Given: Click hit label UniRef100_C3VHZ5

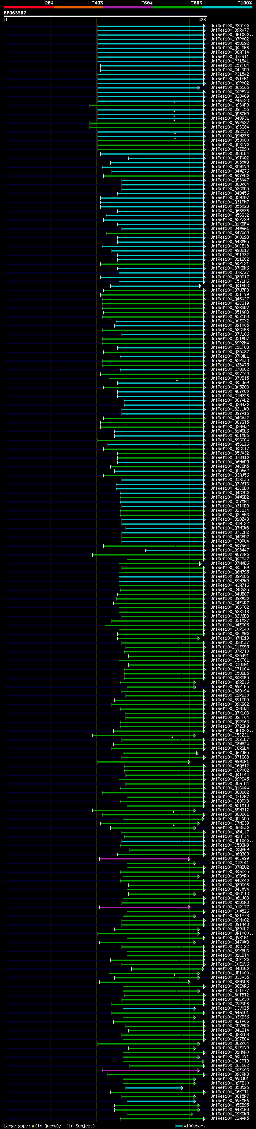Looking at the screenshot, I should tap(230, 1008).
